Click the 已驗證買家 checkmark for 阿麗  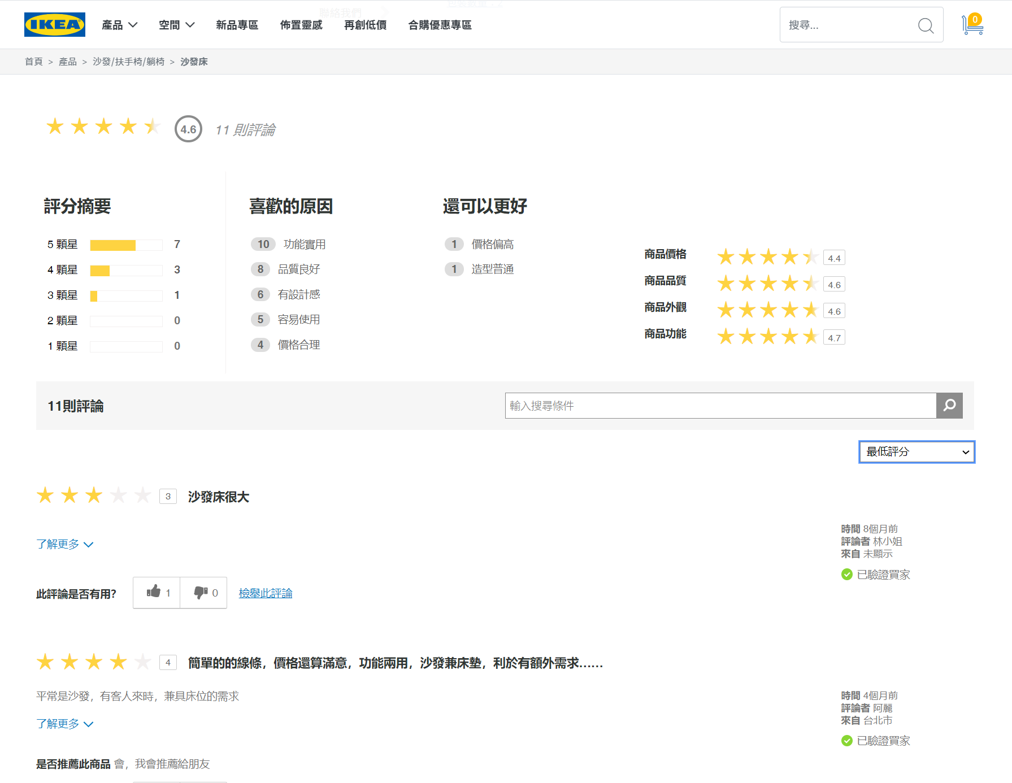point(846,741)
